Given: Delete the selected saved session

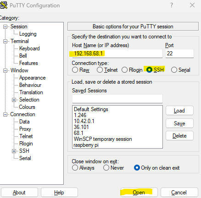Looking at the screenshot, I should pos(179,136).
